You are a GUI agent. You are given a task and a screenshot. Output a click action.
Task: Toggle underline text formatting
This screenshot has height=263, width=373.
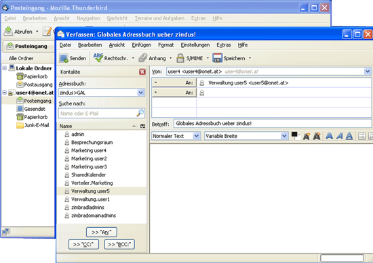tap(349, 136)
